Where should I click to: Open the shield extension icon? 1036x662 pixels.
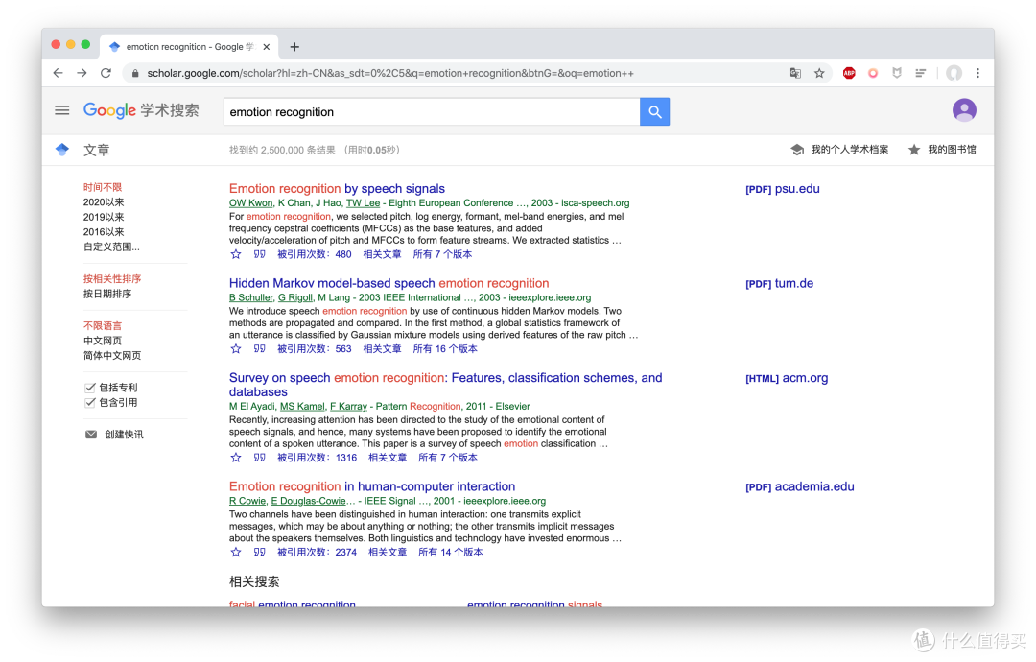click(x=897, y=73)
